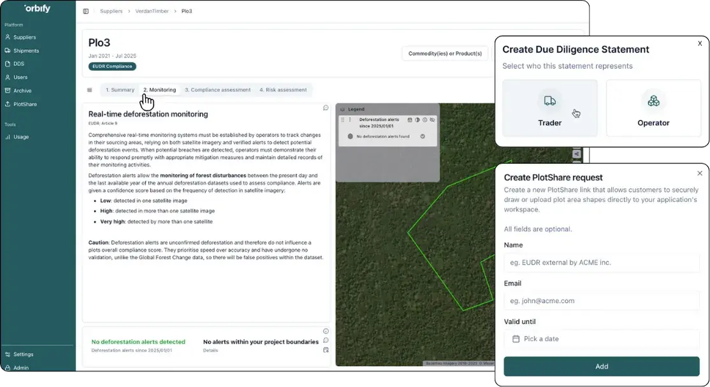Open the Valid until date picker
The height and width of the screenshot is (387, 710).
point(602,339)
